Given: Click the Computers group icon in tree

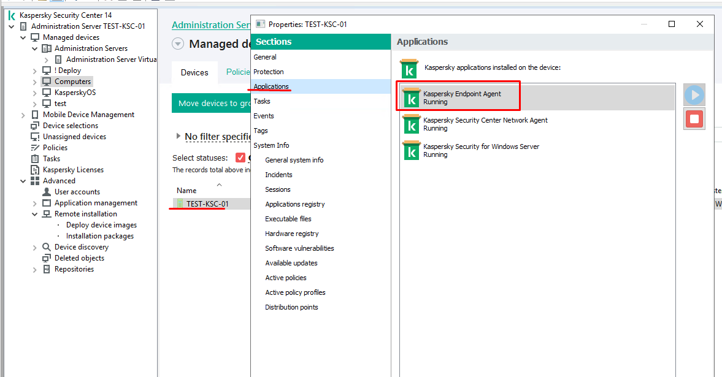Looking at the screenshot, I should point(47,82).
